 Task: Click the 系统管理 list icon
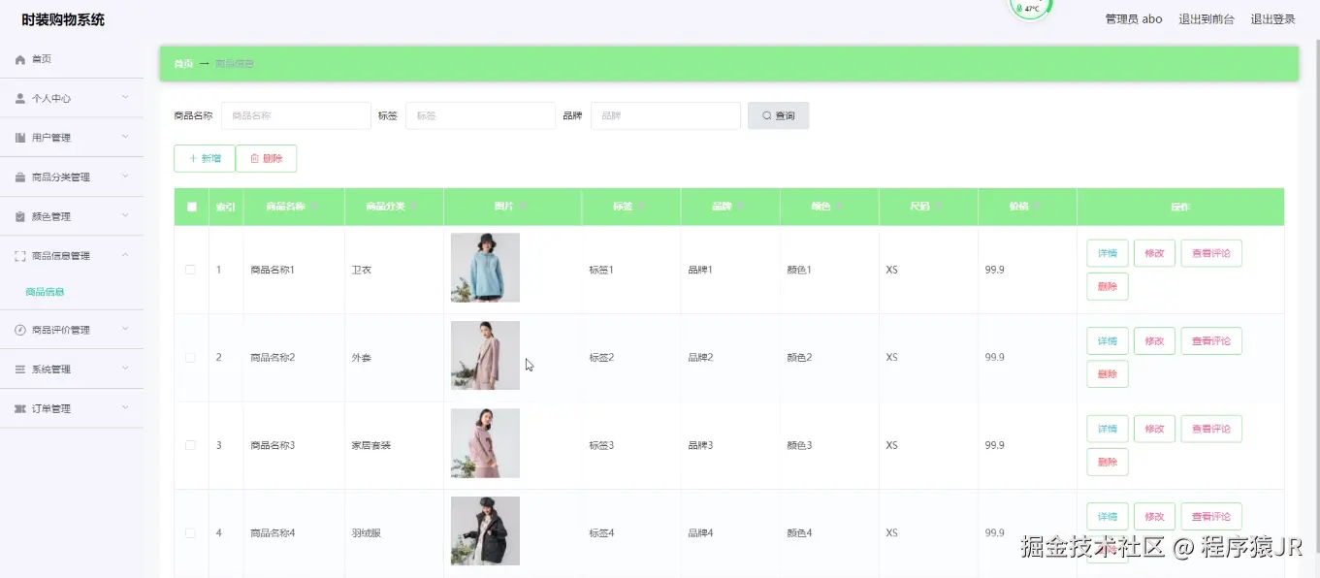click(x=20, y=369)
